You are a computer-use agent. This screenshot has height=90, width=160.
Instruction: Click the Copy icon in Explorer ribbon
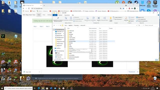point(66,18)
